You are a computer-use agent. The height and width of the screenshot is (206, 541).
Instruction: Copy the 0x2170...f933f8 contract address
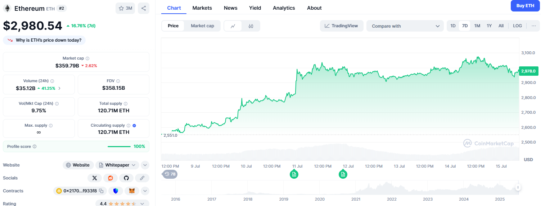(101, 191)
